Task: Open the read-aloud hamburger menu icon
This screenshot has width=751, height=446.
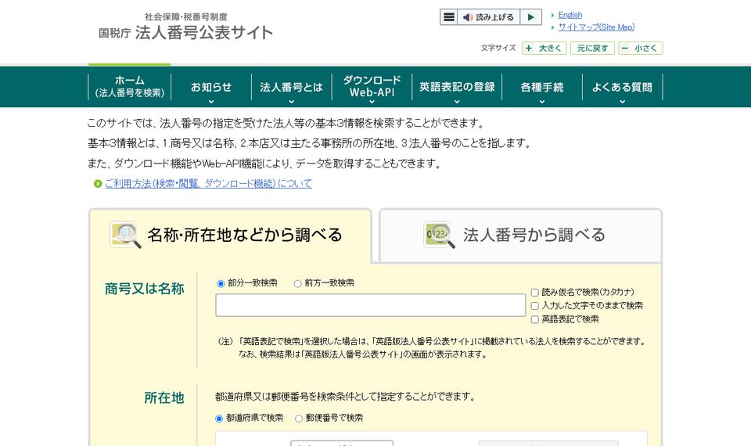Action: 449,17
